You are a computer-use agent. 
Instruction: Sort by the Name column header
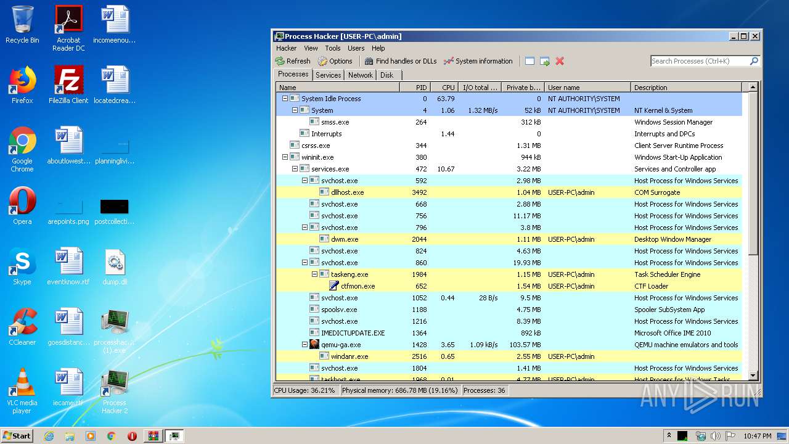337,88
